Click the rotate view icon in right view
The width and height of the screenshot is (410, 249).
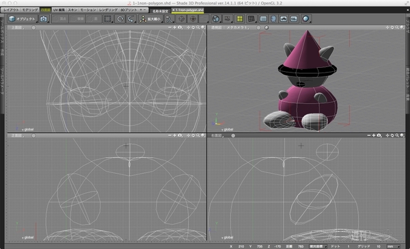(x=392, y=135)
